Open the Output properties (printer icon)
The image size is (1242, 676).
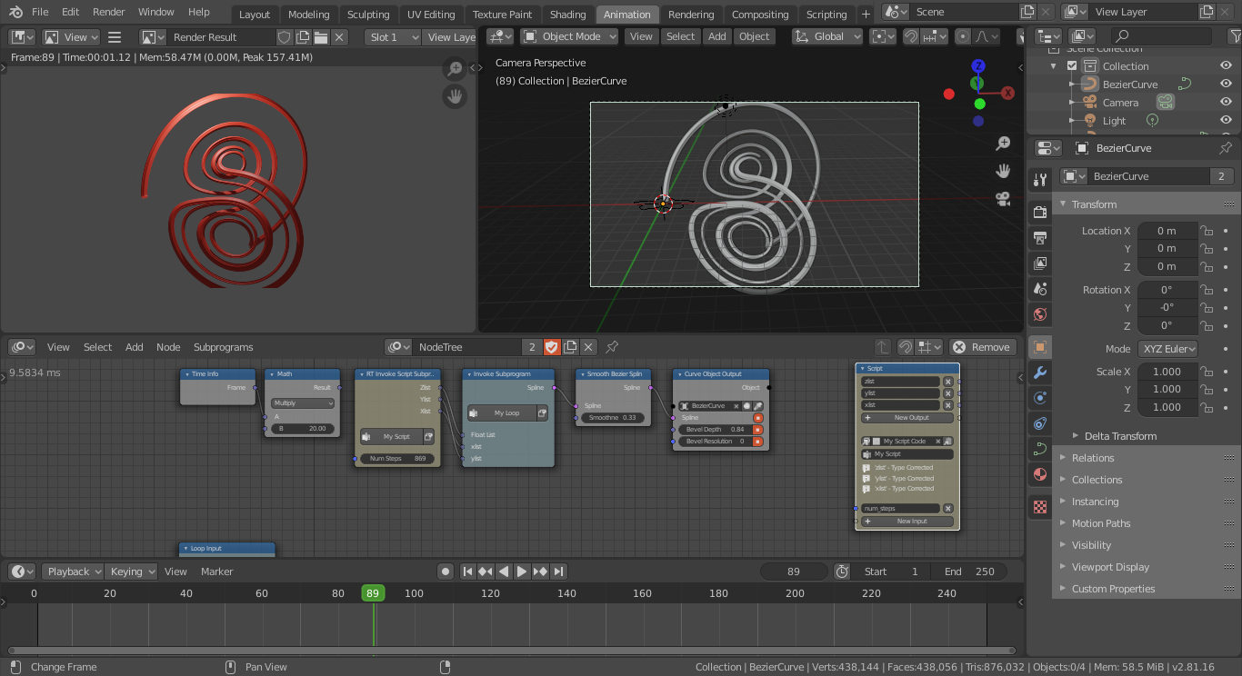[1040, 237]
